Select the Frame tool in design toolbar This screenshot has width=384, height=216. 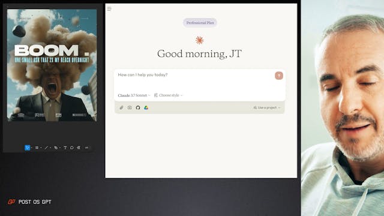[x=37, y=148]
